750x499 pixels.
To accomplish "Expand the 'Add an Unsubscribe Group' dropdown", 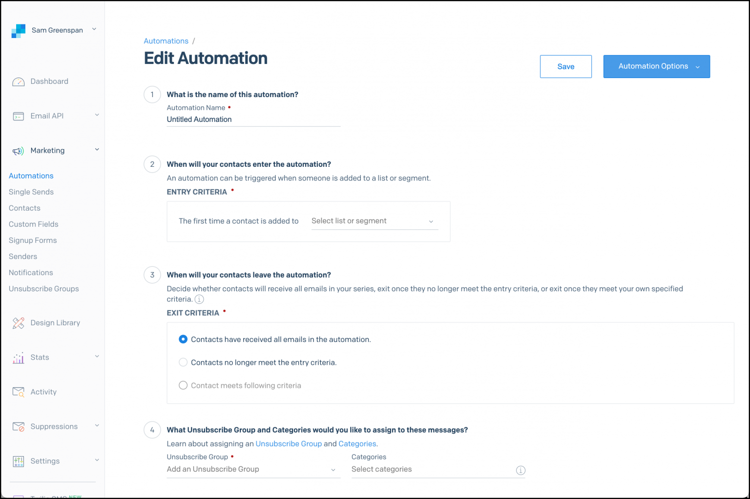I will [253, 469].
